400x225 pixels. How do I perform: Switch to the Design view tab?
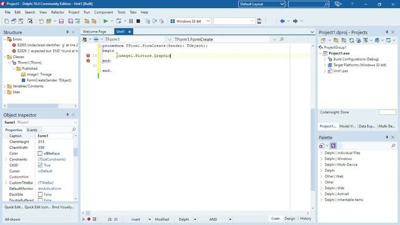point(289,219)
